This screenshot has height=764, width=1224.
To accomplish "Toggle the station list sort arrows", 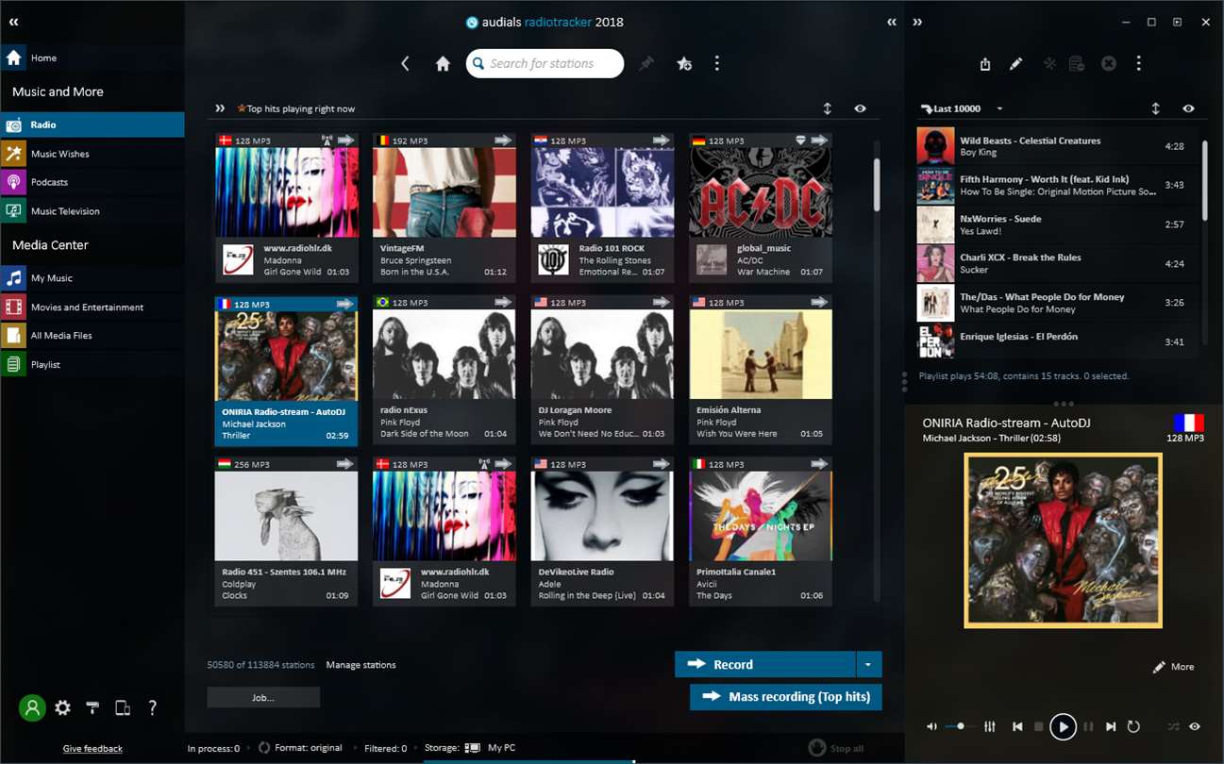I will (x=828, y=108).
